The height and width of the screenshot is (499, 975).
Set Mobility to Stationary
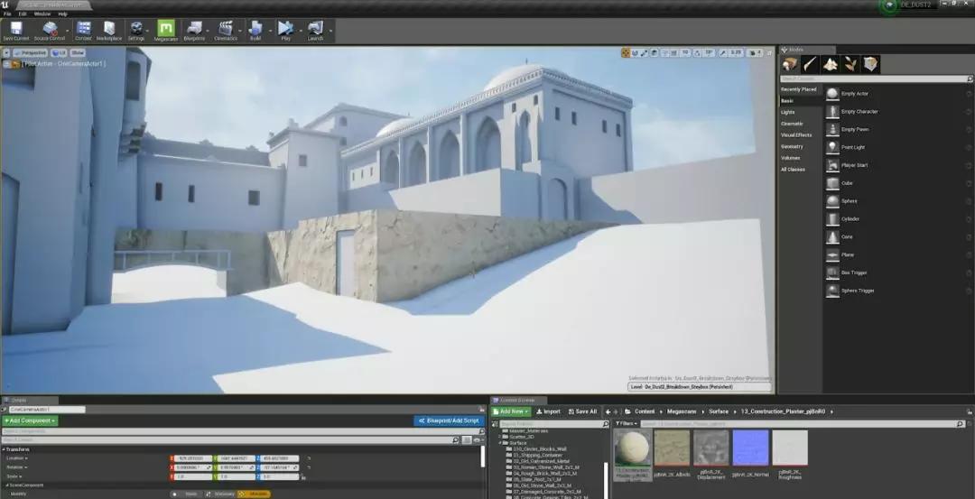220,494
